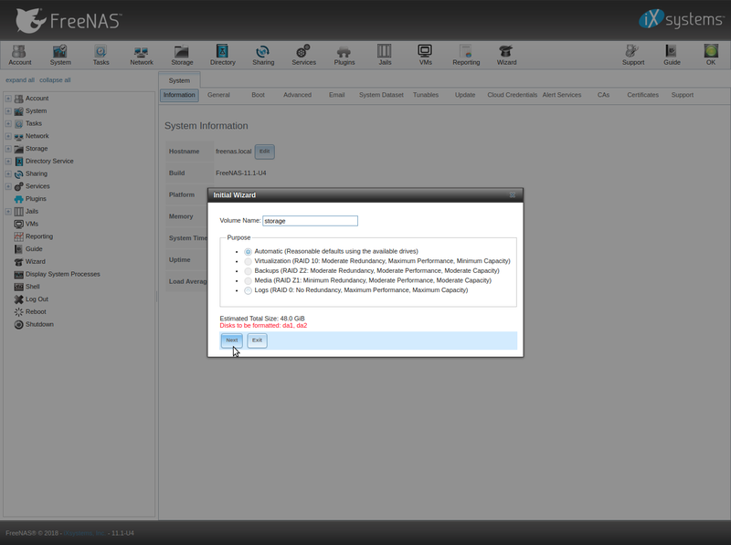
Task: Open the Storage toolbar icon
Action: 182,55
